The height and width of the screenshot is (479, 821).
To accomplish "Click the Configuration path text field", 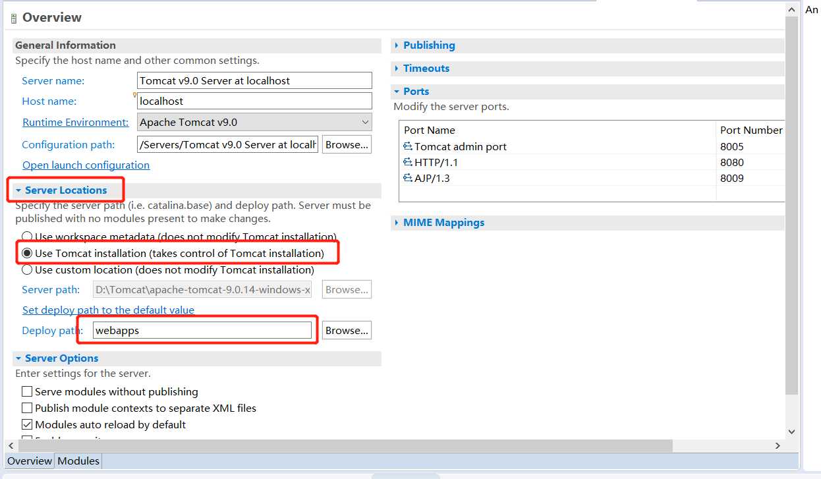I will pos(227,144).
